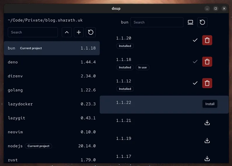The image size is (232, 166).
Task: Click version number 1.1.22 text
Action: tap(124, 103)
